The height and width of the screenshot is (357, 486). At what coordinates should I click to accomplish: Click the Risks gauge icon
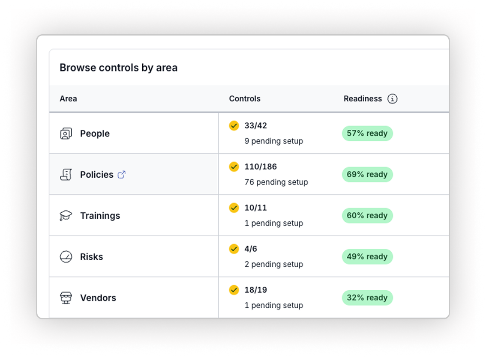(66, 257)
